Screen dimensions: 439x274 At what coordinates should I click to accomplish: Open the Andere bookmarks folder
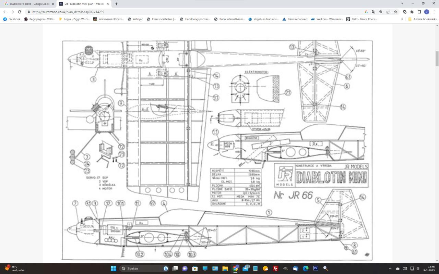pyautogui.click(x=422, y=19)
